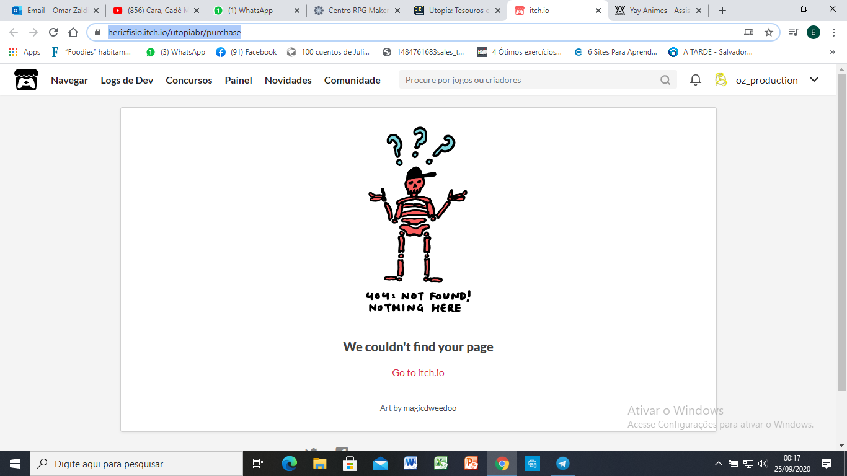This screenshot has height=476, width=847.
Task: Click the search magnifier icon
Action: pyautogui.click(x=665, y=80)
